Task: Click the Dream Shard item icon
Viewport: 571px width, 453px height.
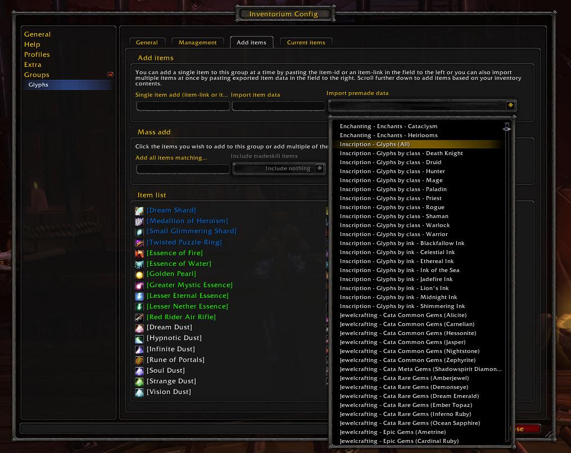Action: click(x=139, y=210)
